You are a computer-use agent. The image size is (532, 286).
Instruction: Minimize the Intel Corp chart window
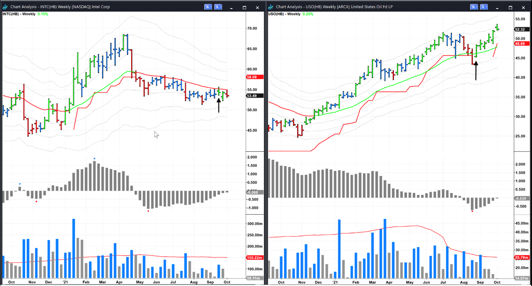point(231,7)
